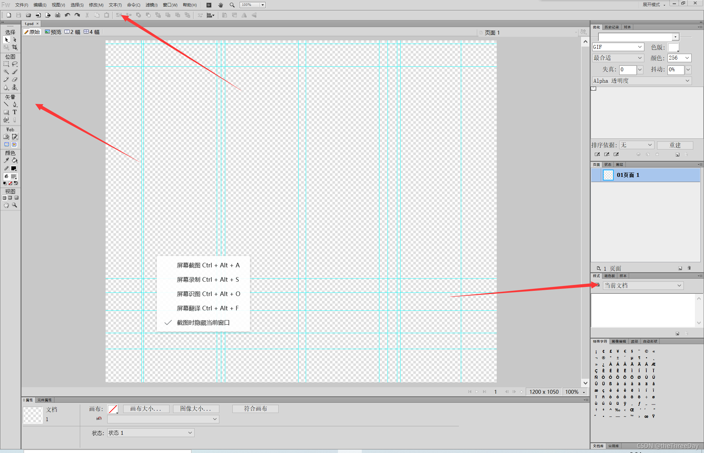
Task: Select the Subselection tool
Action: [15, 40]
